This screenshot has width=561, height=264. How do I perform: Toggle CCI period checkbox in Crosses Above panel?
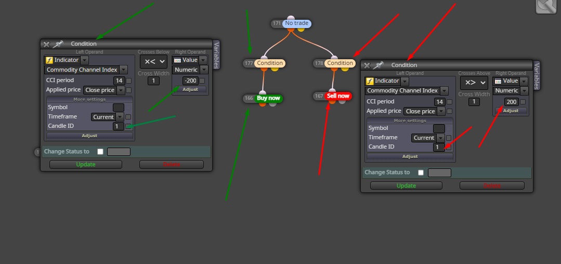click(x=449, y=102)
